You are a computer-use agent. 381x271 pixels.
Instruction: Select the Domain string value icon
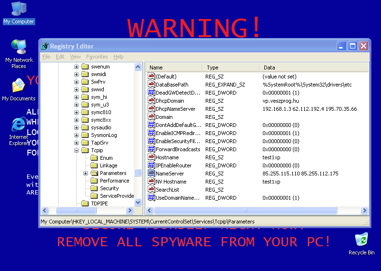pyautogui.click(x=151, y=116)
